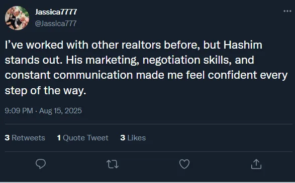
Task: Click the 9:09 PM timestamp
Action: (x=19, y=110)
